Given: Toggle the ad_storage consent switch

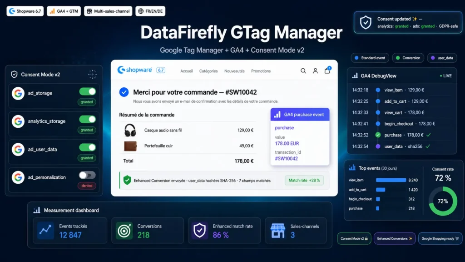Looking at the screenshot, I should 88,91.
